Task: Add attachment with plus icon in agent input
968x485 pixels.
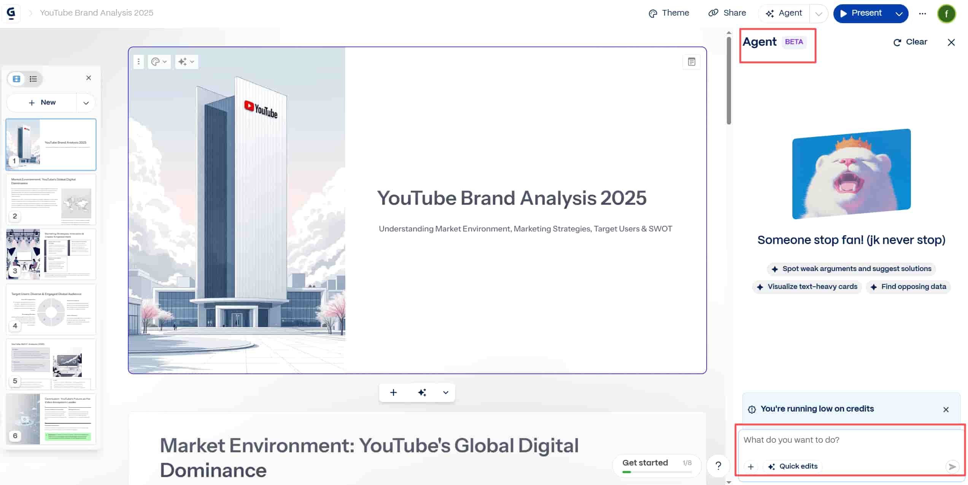Action: point(750,466)
